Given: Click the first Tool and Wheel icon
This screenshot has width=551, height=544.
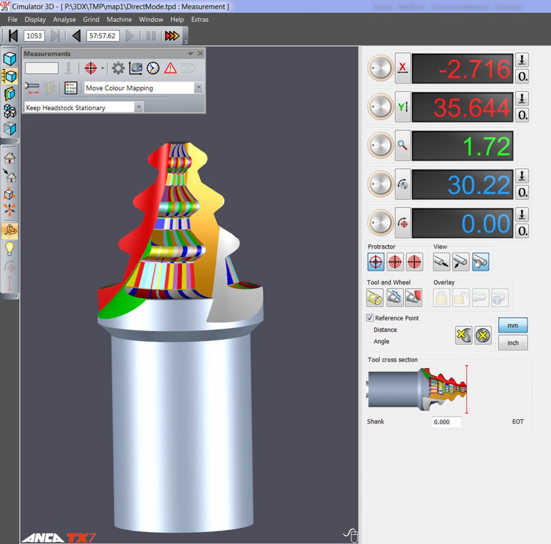Looking at the screenshot, I should pyautogui.click(x=375, y=298).
